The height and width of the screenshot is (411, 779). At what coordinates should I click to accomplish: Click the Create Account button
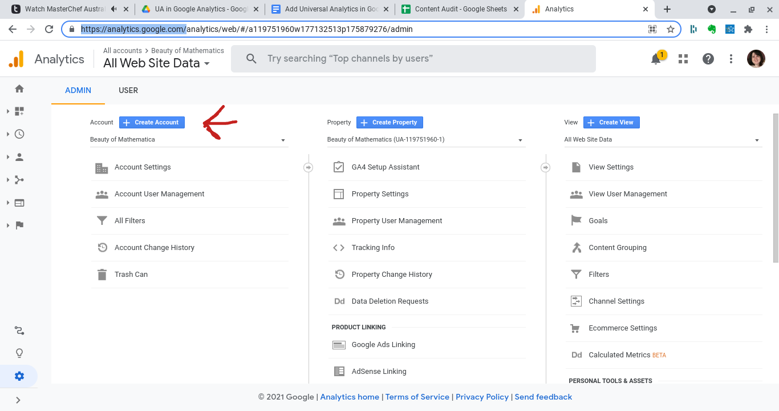click(x=152, y=122)
